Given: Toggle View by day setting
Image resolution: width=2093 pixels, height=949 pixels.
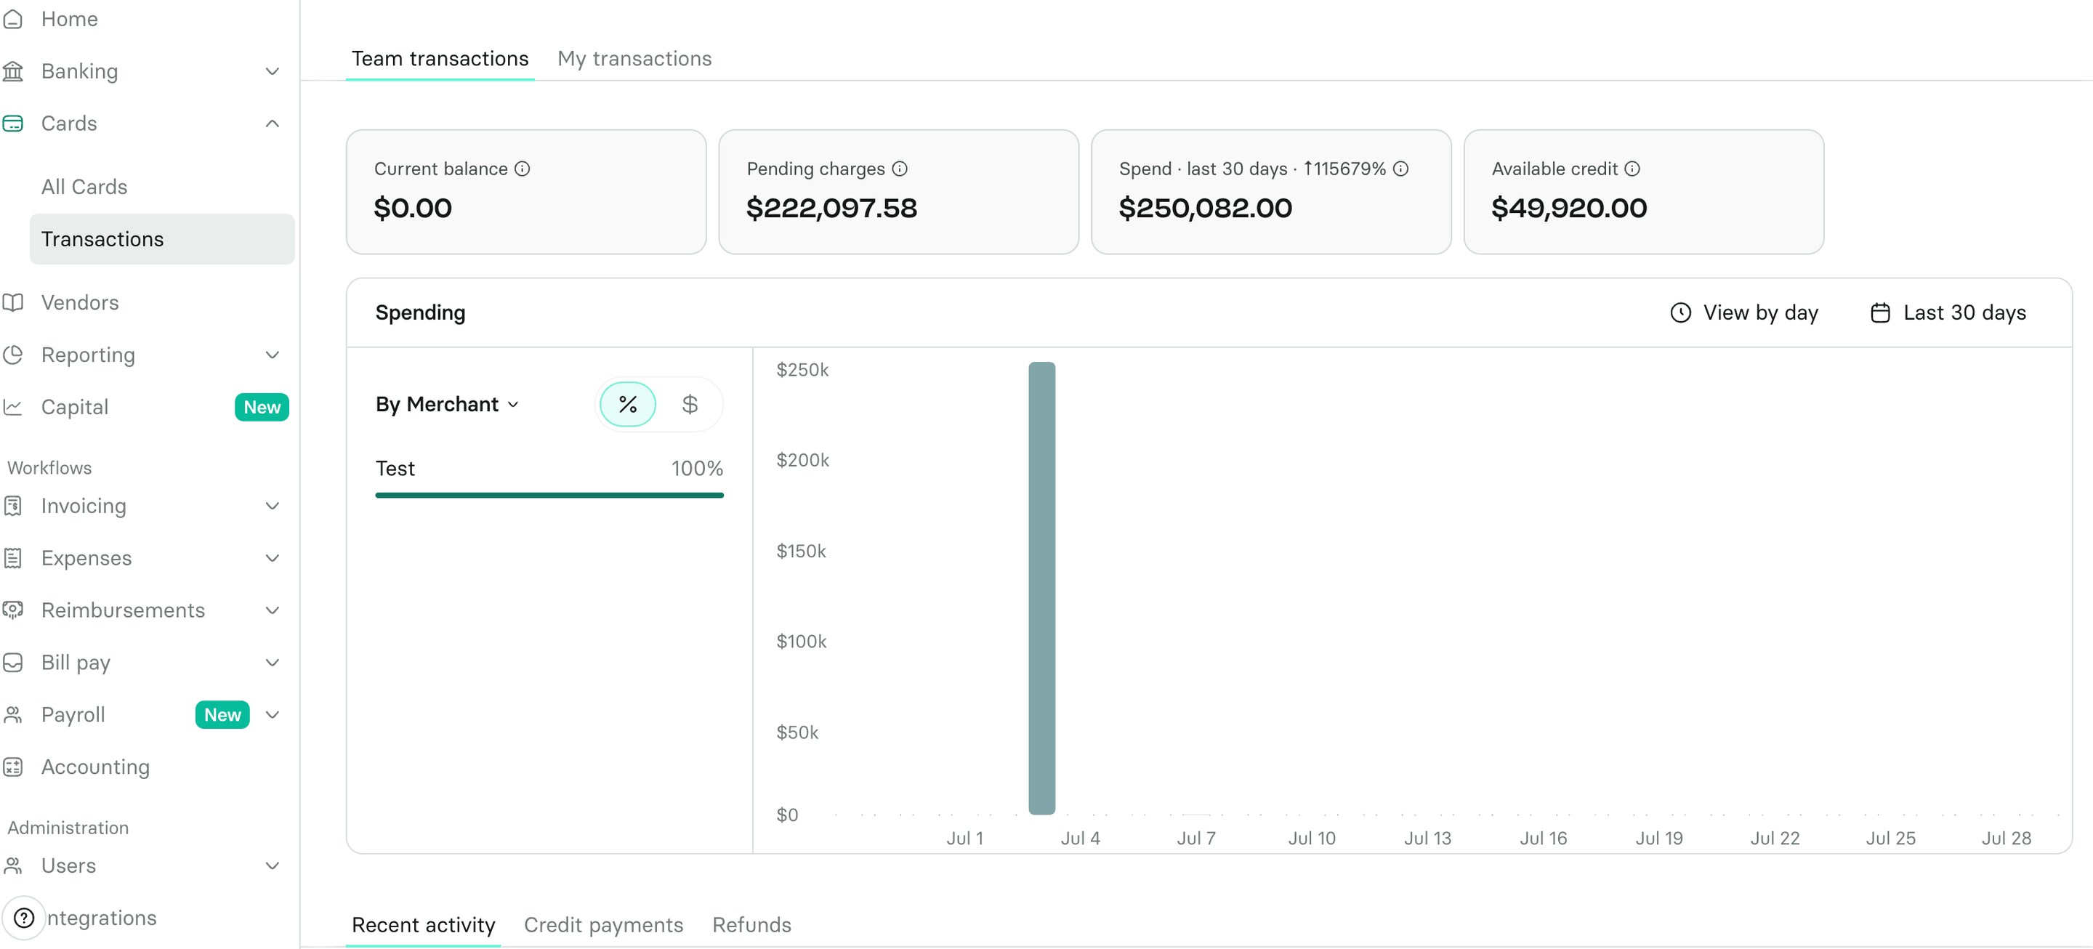Looking at the screenshot, I should click(1743, 312).
